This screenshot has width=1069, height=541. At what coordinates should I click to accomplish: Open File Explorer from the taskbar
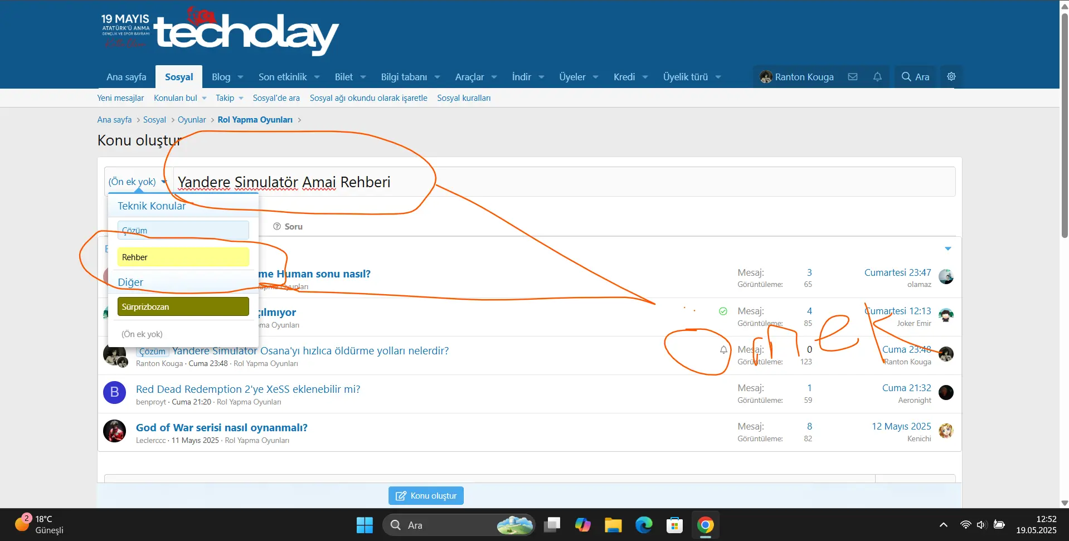[x=613, y=525]
